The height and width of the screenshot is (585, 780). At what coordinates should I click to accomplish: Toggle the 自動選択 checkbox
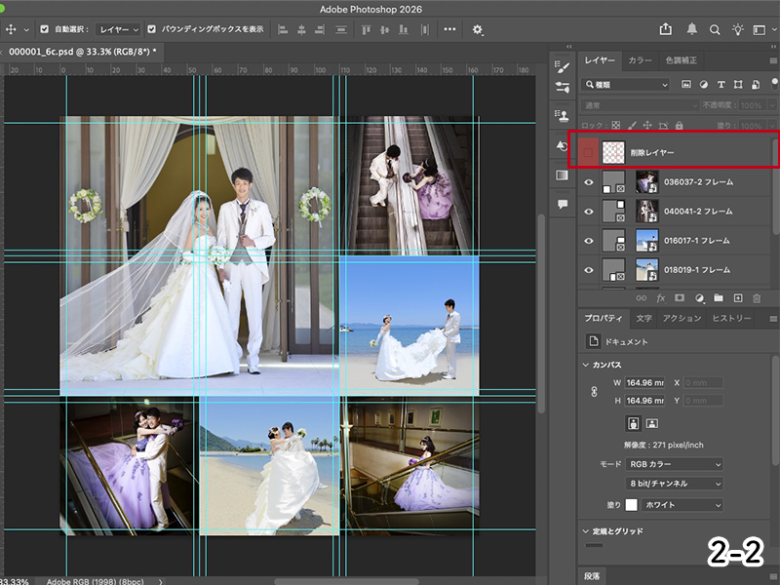45,29
